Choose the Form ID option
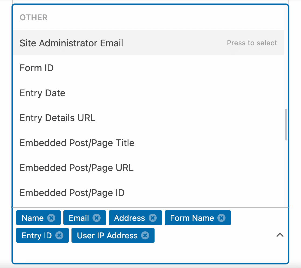Image resolution: width=301 pixels, height=268 pixels. point(148,68)
